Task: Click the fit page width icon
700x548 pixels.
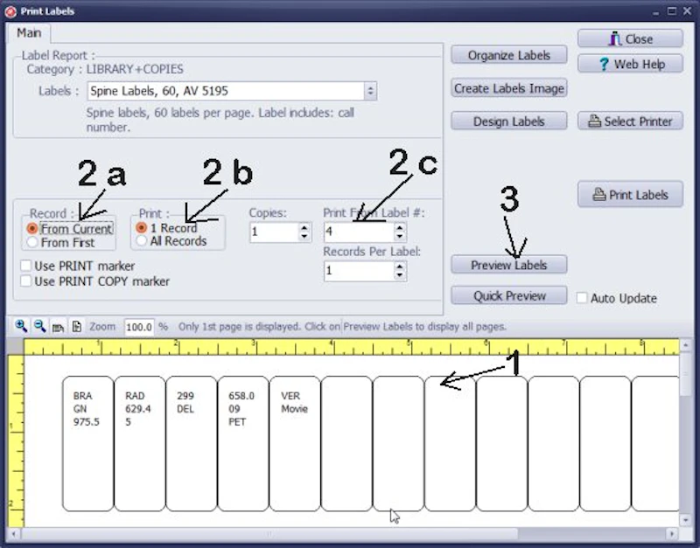Action: [58, 327]
